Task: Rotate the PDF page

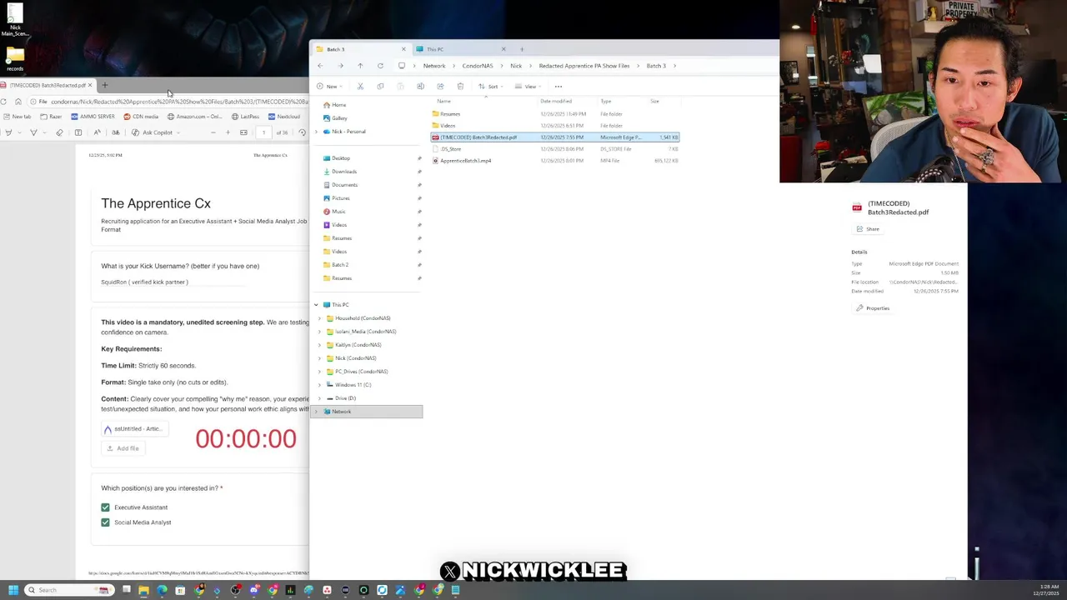Action: tap(303, 132)
